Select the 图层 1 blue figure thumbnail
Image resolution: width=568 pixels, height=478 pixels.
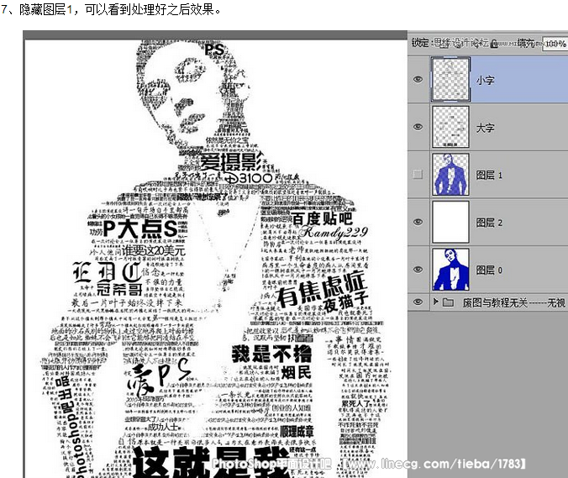(450, 174)
